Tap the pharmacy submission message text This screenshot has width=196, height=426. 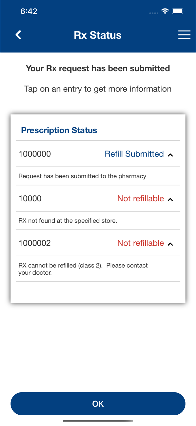coord(82,176)
